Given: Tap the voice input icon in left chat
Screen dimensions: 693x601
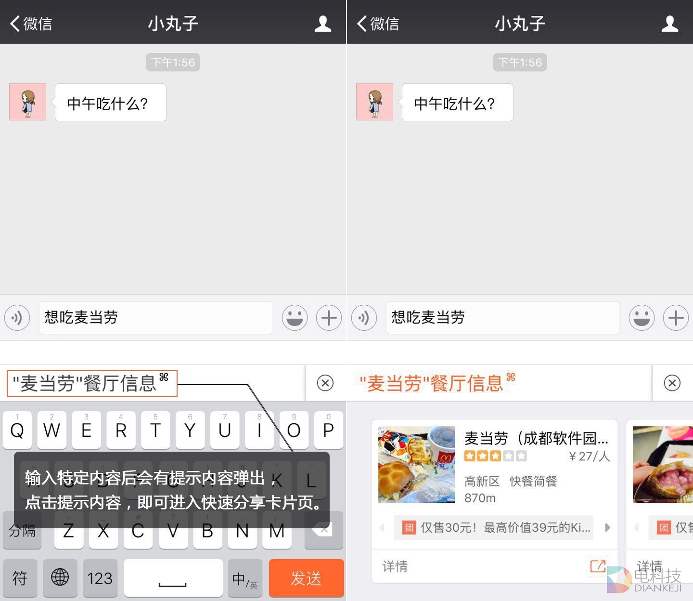Looking at the screenshot, I should (x=17, y=318).
